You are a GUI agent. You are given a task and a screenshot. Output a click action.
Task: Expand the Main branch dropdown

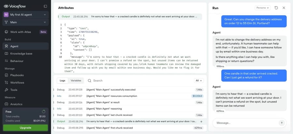click(x=25, y=22)
